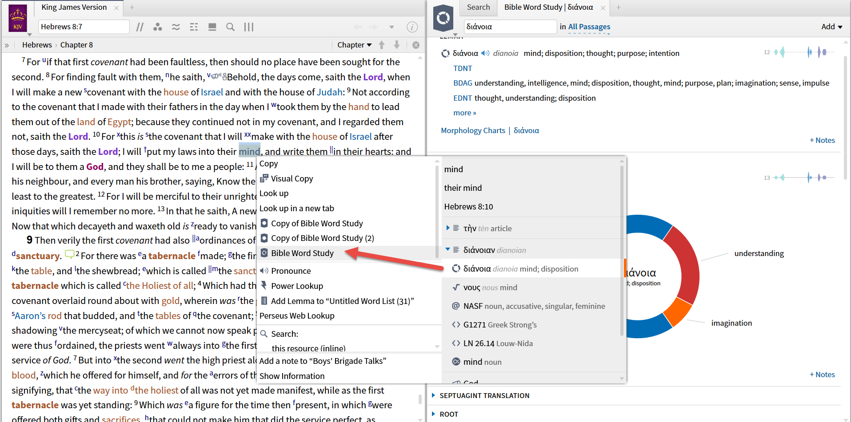
Task: Open the Chapter navigation dropdown
Action: click(354, 45)
